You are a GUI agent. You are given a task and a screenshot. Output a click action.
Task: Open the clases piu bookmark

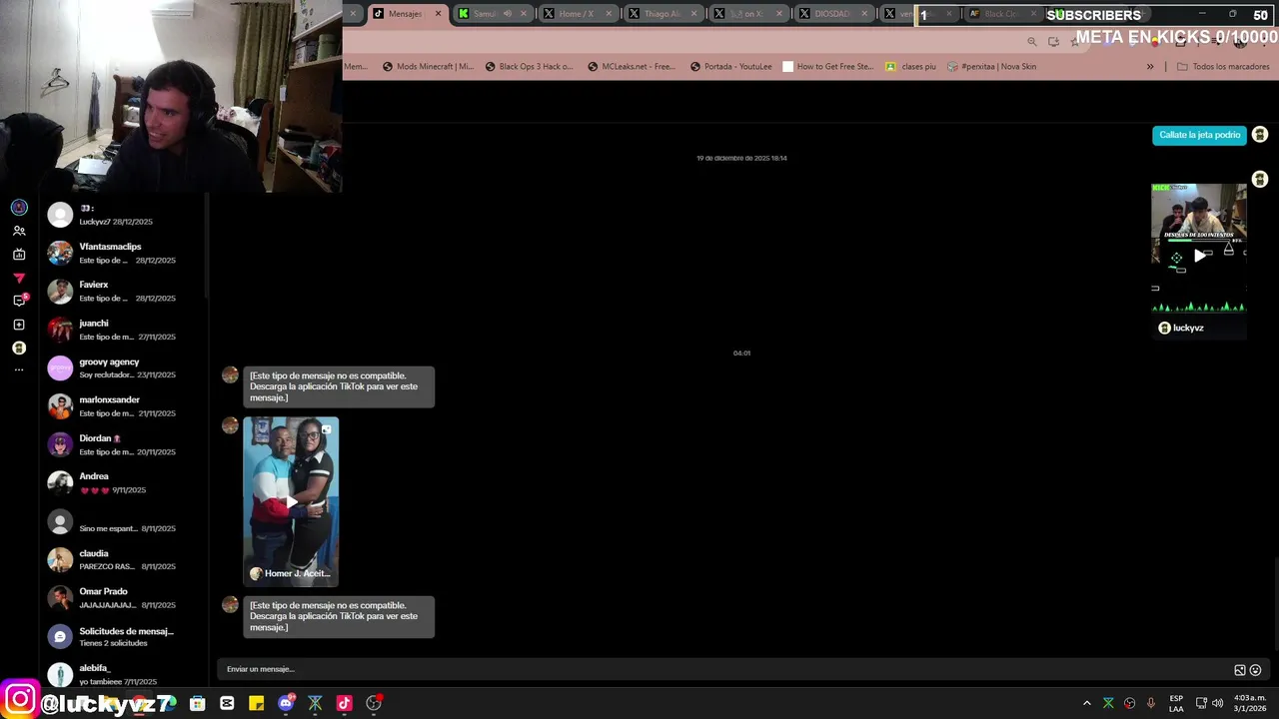click(911, 67)
